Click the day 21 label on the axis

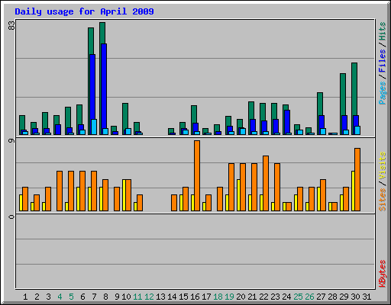252,297
